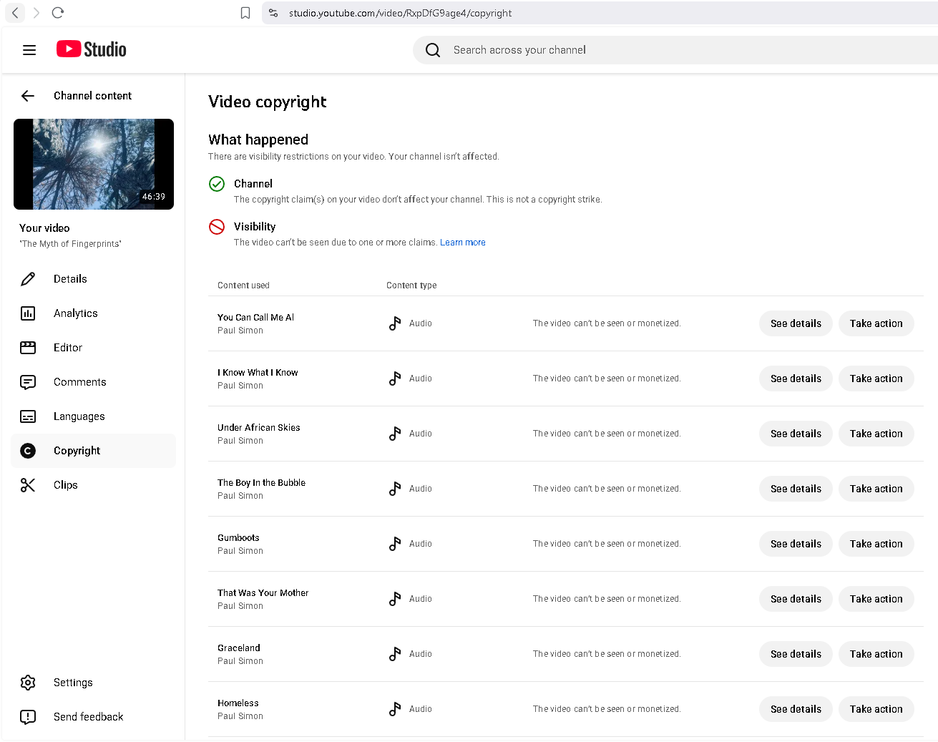The width and height of the screenshot is (938, 742).
Task: Click the Learn more link under Visibility
Action: tap(462, 243)
